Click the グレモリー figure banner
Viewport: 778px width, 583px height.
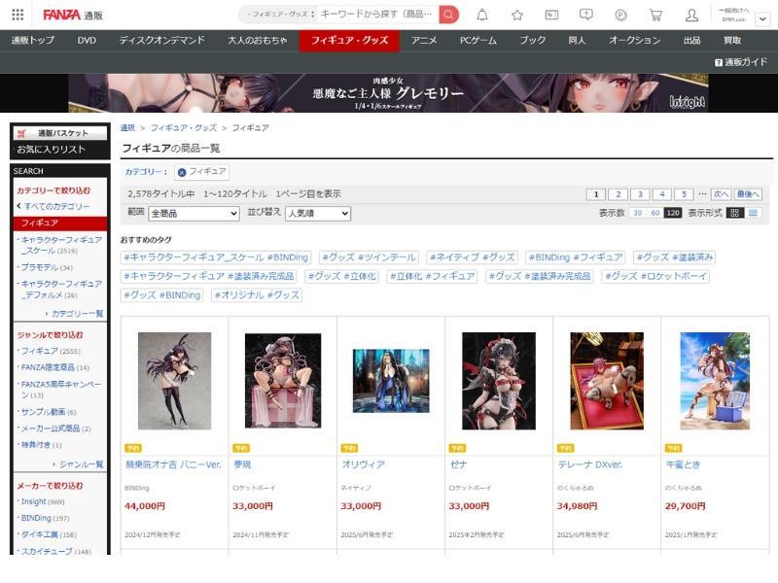388,92
